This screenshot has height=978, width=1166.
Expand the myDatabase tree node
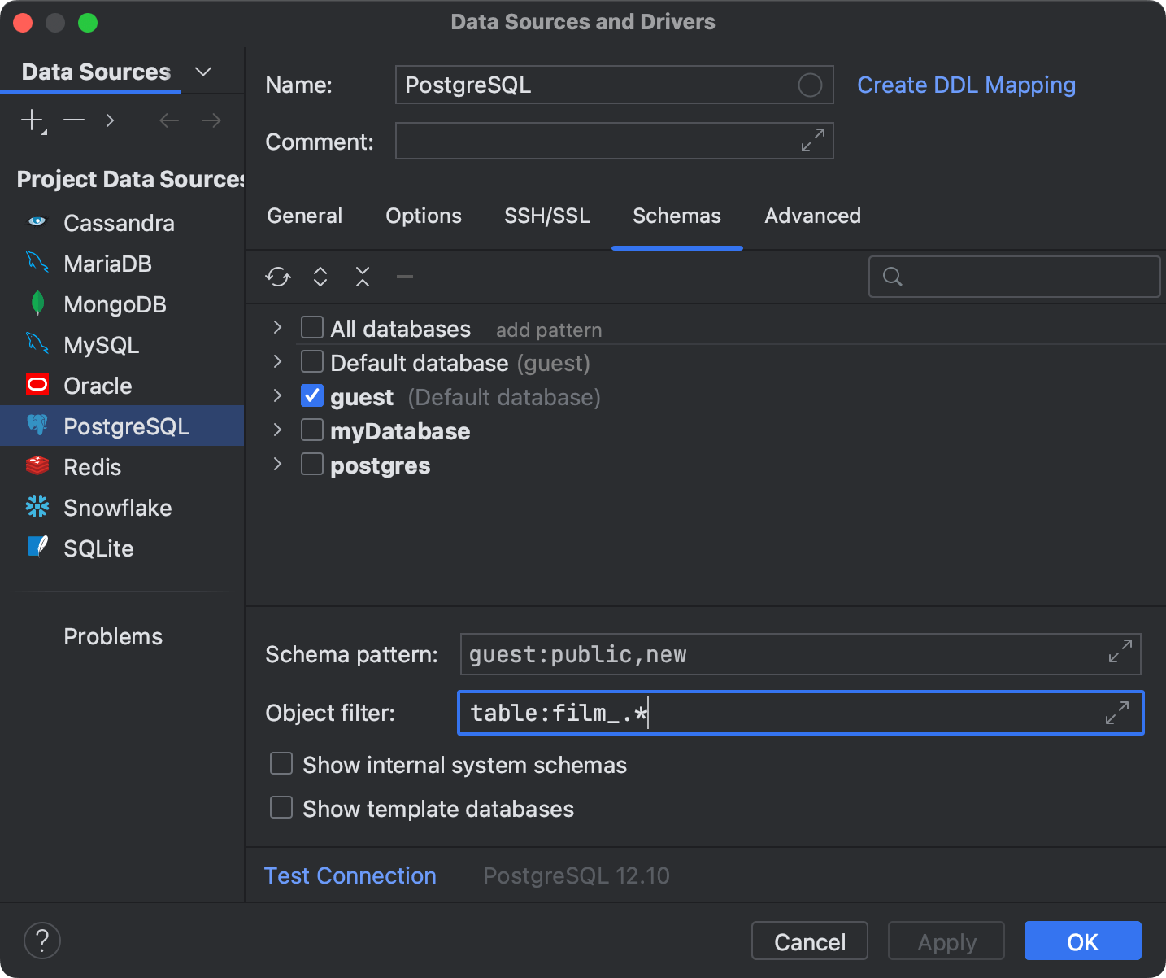point(277,430)
